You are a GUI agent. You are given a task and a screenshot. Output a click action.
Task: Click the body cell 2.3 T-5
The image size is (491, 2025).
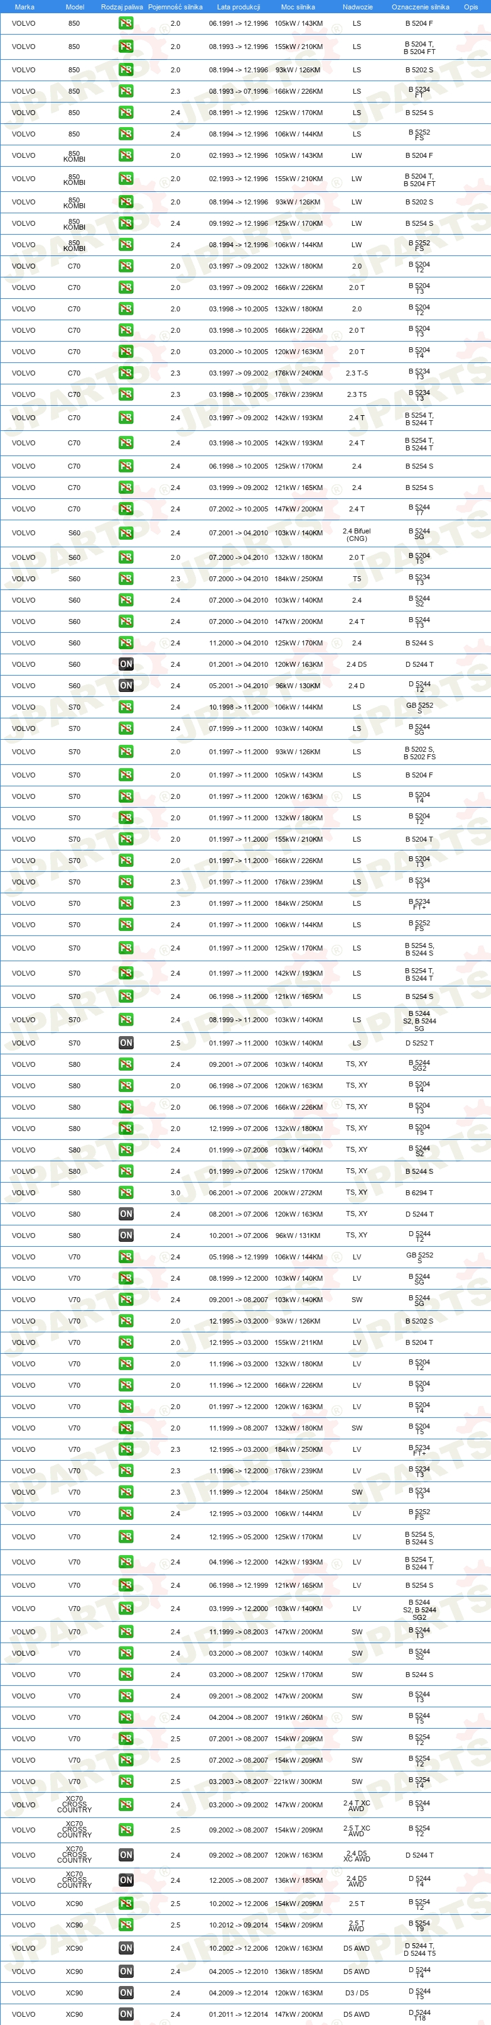[x=357, y=374]
